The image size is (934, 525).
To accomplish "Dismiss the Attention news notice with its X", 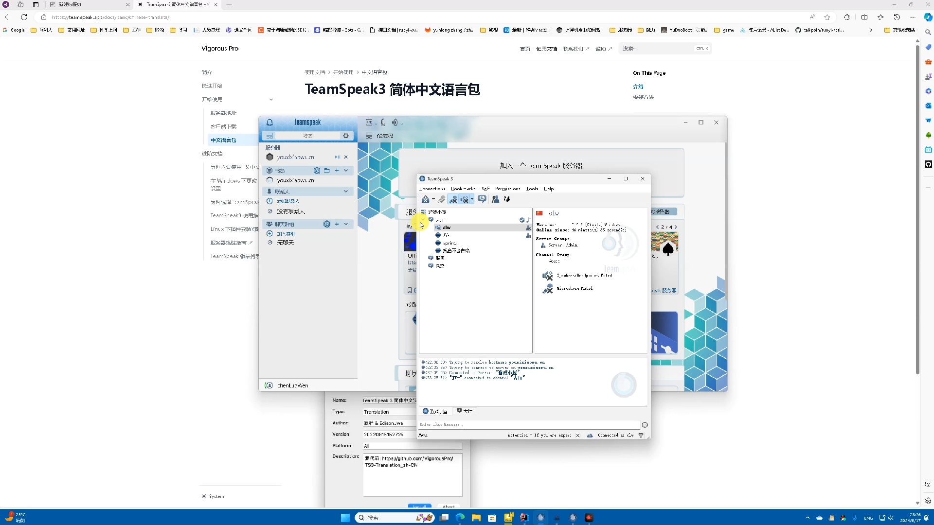I will click(x=577, y=436).
